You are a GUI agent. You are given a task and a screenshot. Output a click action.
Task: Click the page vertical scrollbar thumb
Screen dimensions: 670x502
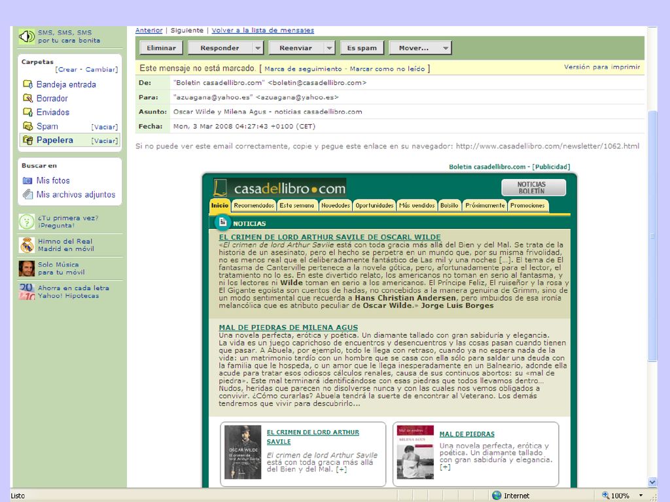pos(652,236)
